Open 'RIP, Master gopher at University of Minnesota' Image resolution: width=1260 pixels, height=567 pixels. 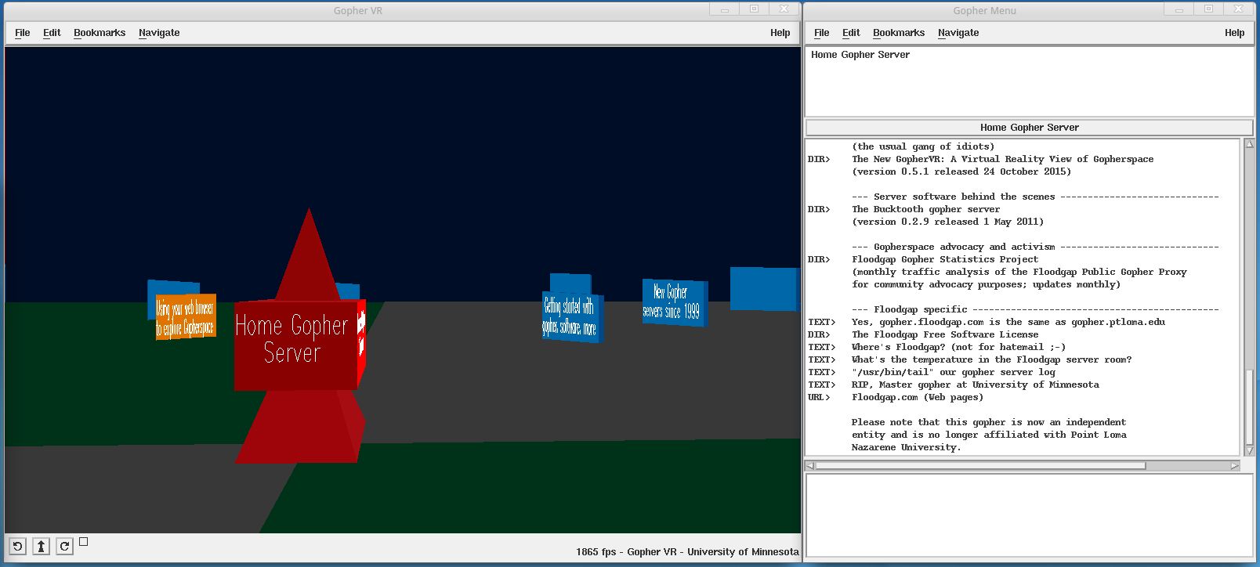point(975,385)
